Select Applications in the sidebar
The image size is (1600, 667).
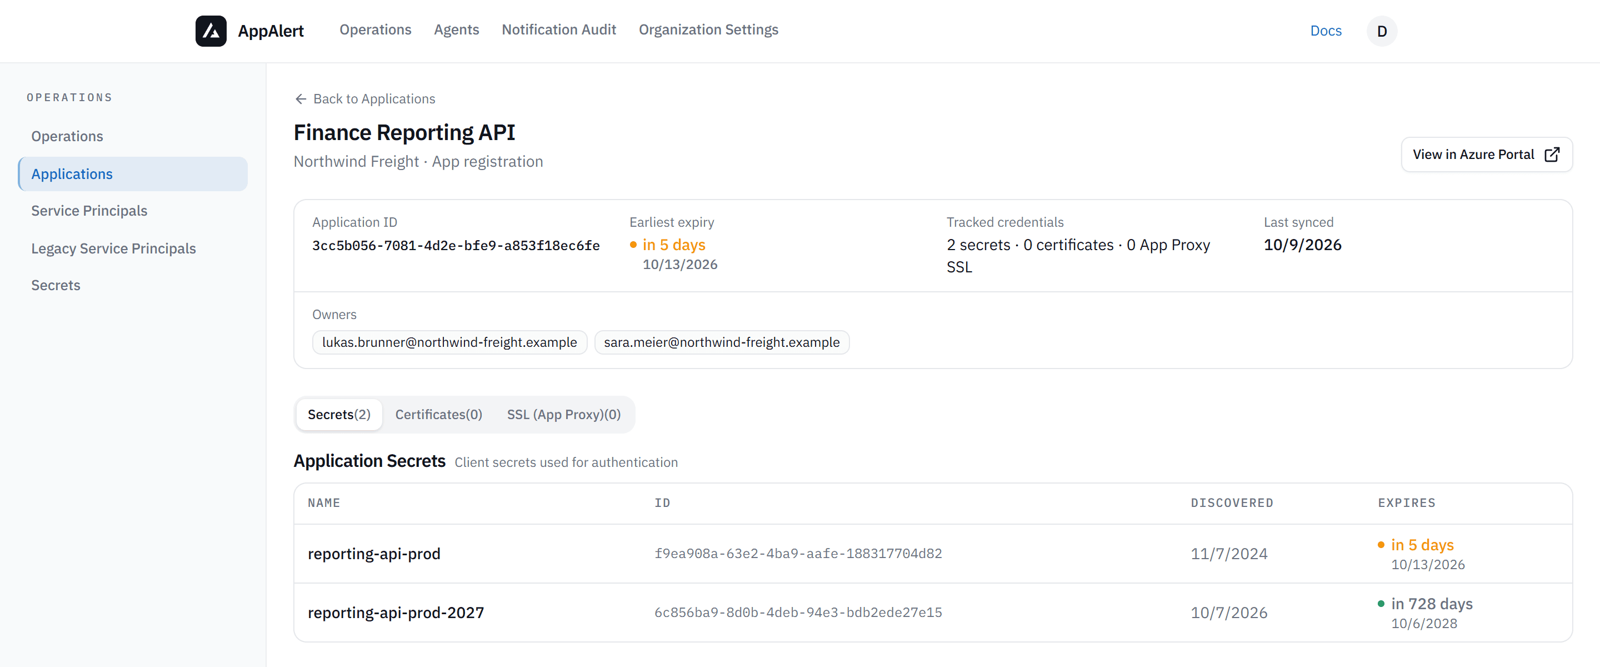133,174
